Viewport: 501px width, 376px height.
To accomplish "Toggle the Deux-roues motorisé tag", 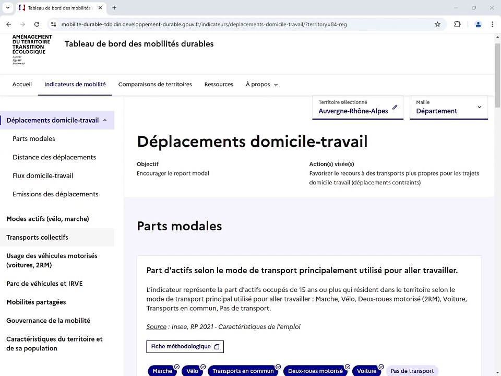I will coord(315,371).
